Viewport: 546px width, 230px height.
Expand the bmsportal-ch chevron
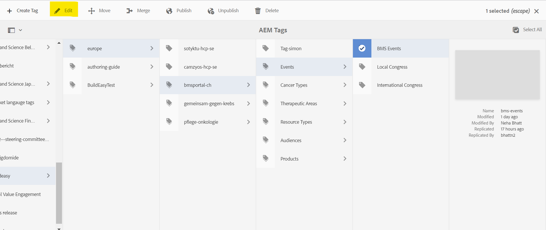pos(249,85)
